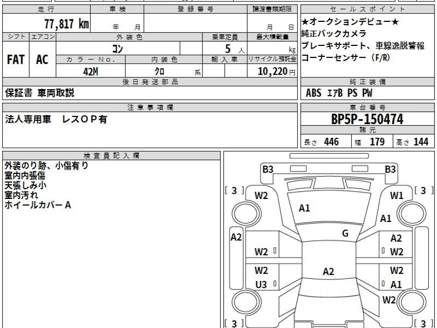Click the 諸元 header
Viewport: 437px width, 328px height.
pyautogui.click(x=368, y=130)
